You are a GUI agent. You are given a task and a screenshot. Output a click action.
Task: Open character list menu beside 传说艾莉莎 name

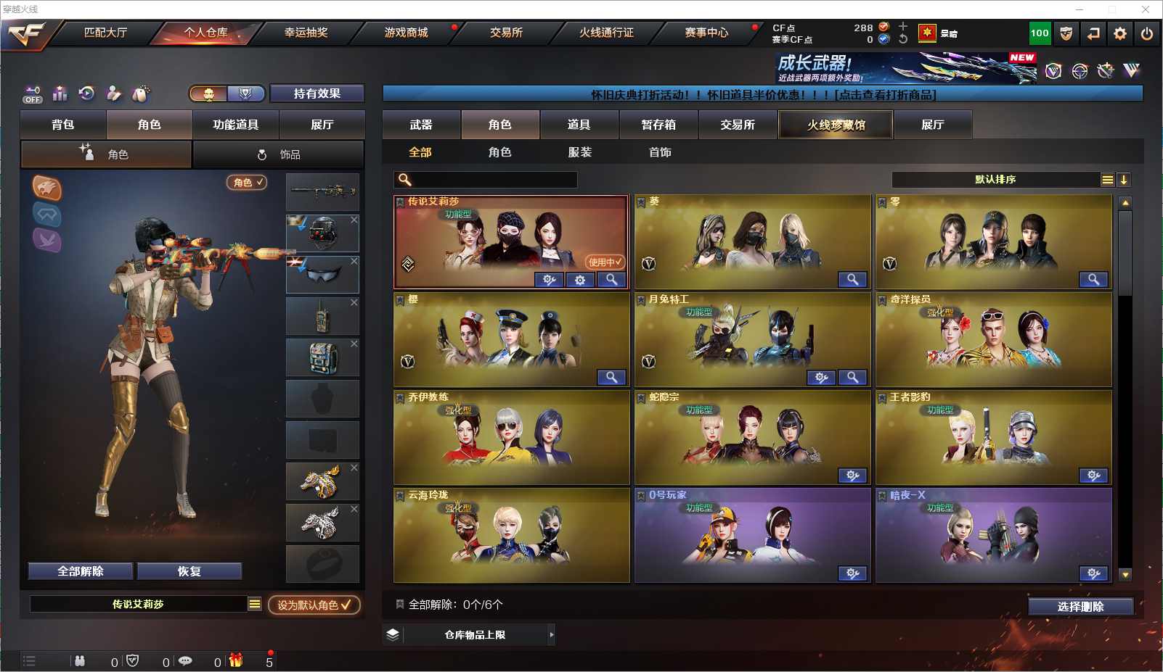(x=254, y=604)
